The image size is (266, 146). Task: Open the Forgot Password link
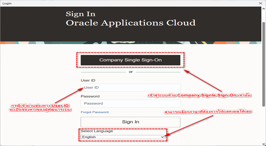94,112
